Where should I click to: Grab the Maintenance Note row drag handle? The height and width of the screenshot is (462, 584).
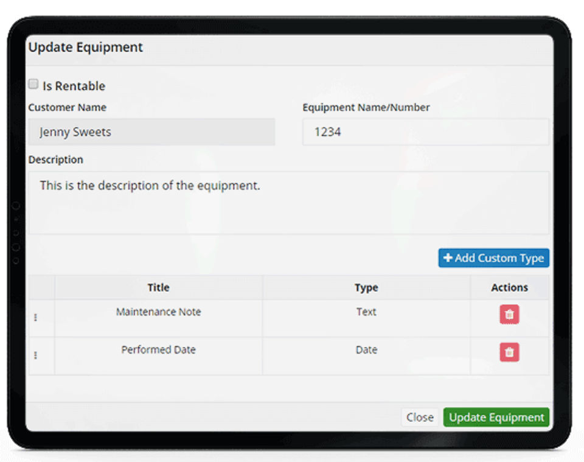click(35, 318)
